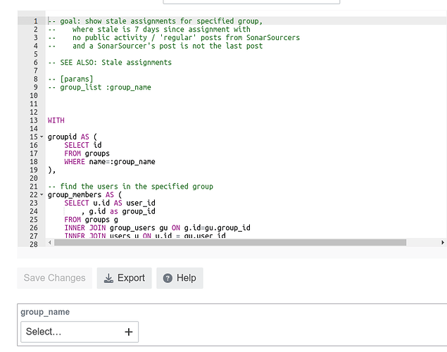Click the Export button

(125, 278)
